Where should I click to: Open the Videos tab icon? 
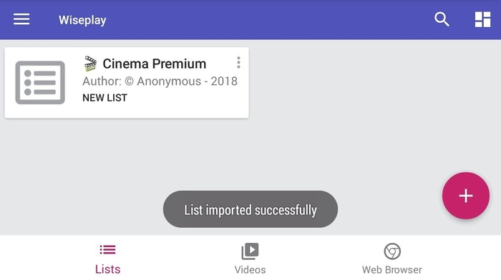[250, 251]
